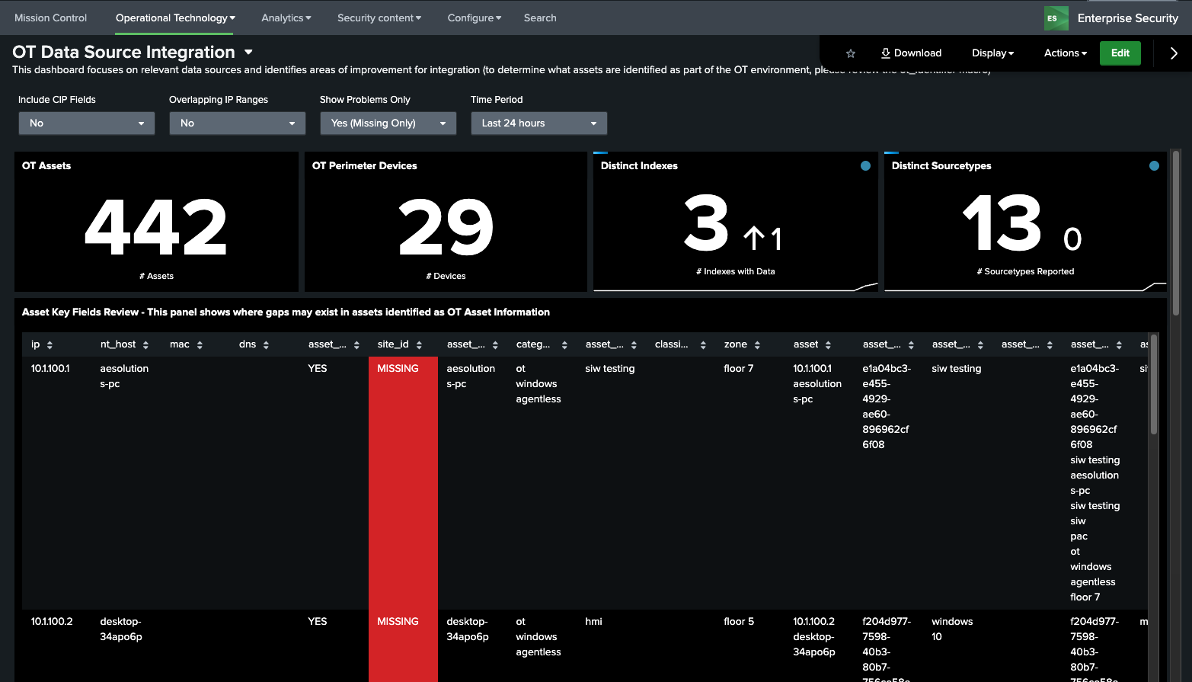Expand the Show Problems Only dropdown
1192x682 pixels.
(x=388, y=123)
